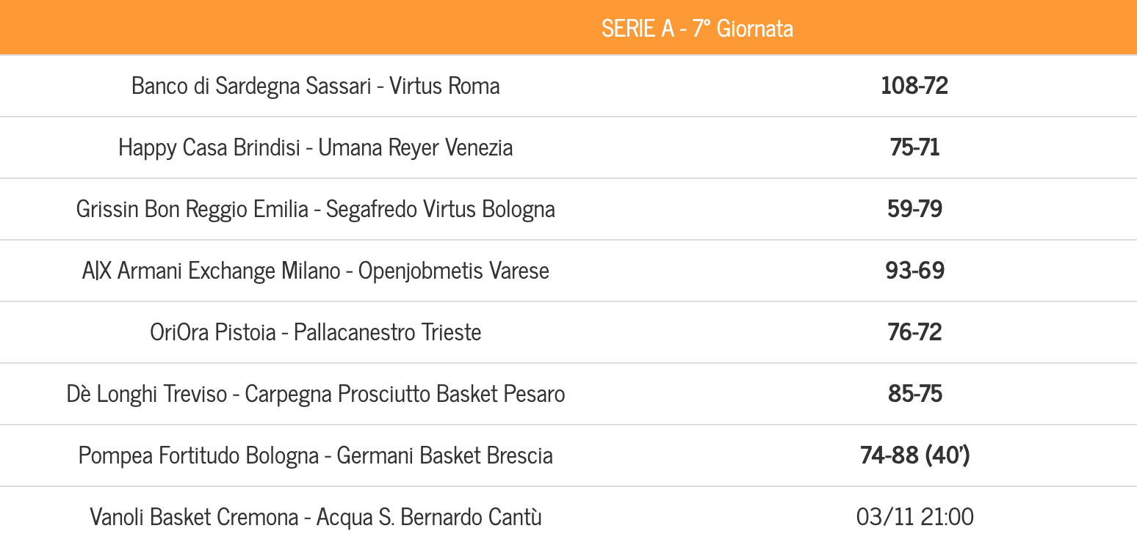Select the OriOra Pistoia team name
This screenshot has height=553, width=1137.
click(214, 332)
